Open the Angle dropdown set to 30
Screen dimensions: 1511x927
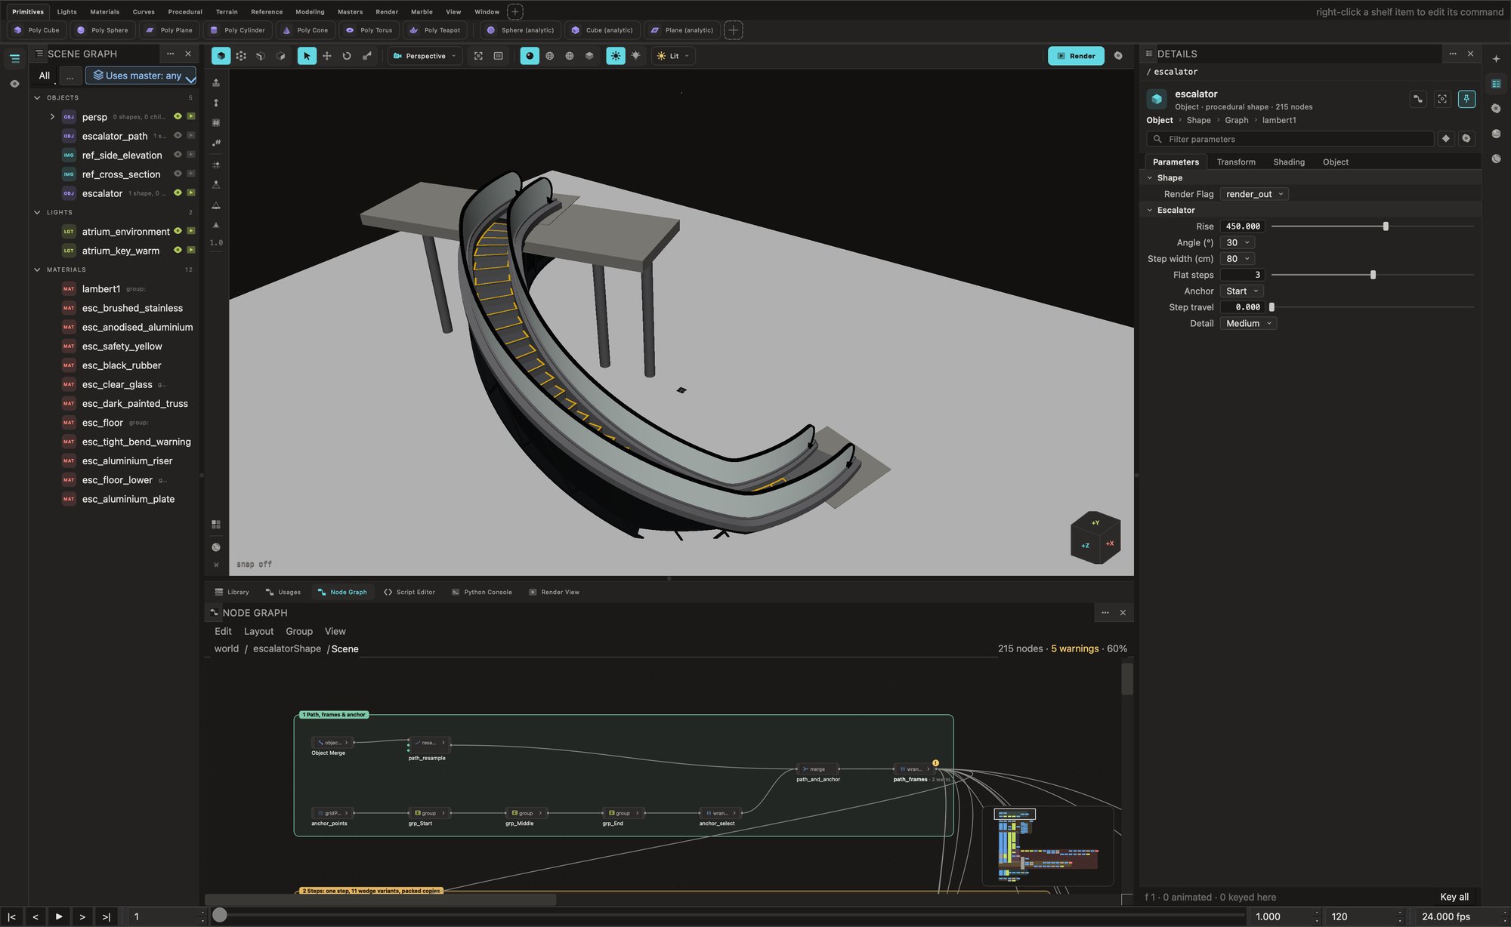click(x=1238, y=242)
